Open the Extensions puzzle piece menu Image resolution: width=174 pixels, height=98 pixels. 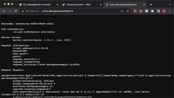[152, 11]
